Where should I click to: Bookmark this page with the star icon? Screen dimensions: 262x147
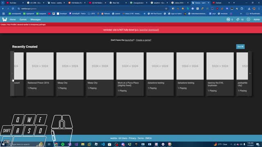(166, 9)
